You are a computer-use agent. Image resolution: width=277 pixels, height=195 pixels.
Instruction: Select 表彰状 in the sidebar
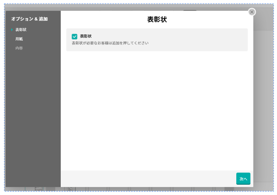tap(21, 30)
